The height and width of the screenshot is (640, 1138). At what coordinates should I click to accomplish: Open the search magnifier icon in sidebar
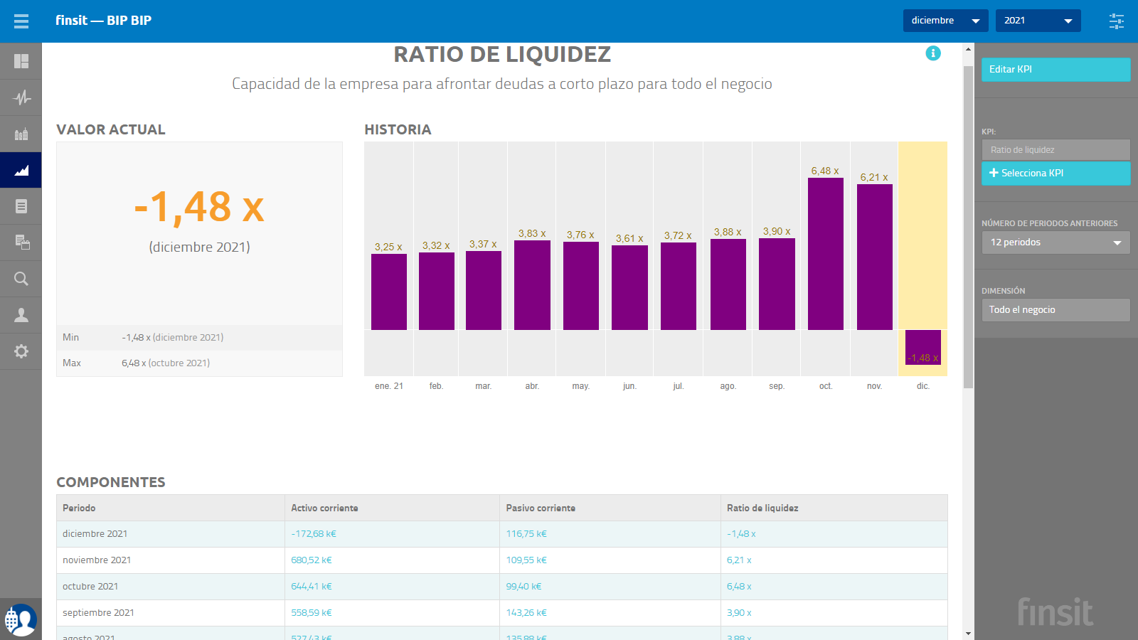tap(21, 279)
